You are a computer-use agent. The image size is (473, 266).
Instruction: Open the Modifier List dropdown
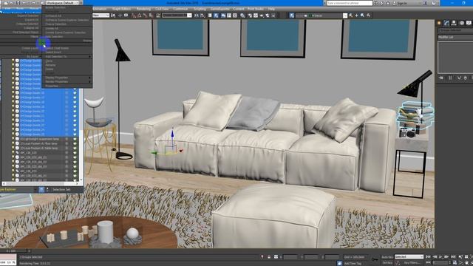point(455,37)
